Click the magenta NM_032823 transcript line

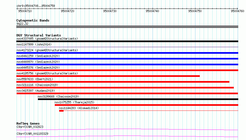point(127,129)
